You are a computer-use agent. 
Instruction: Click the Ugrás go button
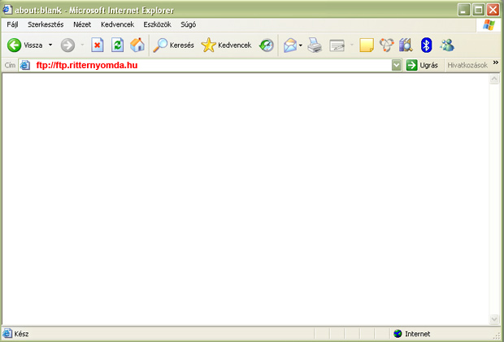coord(422,65)
